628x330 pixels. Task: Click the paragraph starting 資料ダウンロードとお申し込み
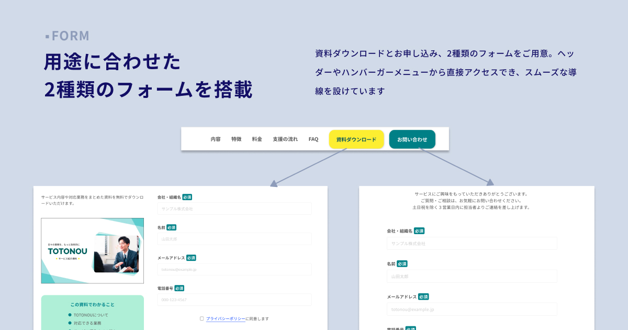click(x=446, y=72)
